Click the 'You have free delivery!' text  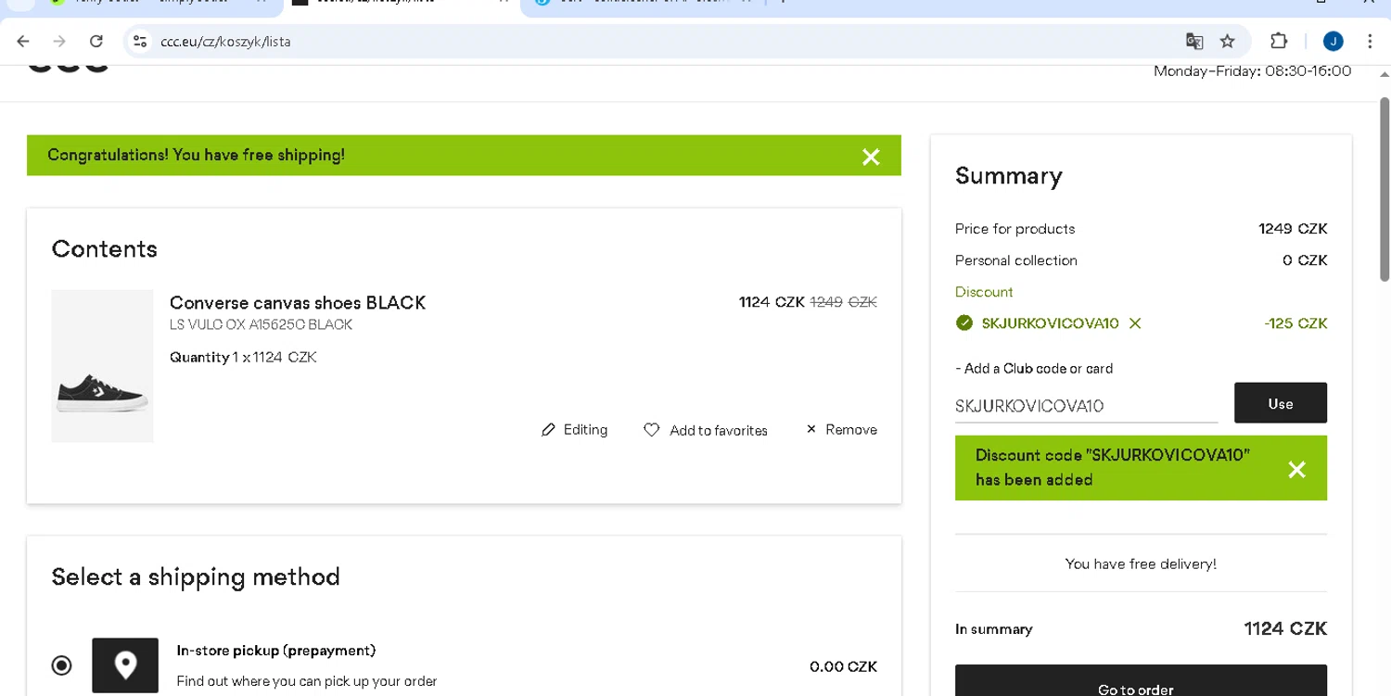pos(1141,563)
